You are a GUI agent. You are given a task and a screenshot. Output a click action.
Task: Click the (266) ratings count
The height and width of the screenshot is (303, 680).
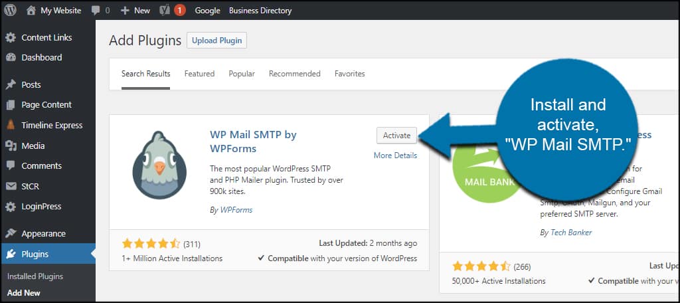[x=522, y=266]
